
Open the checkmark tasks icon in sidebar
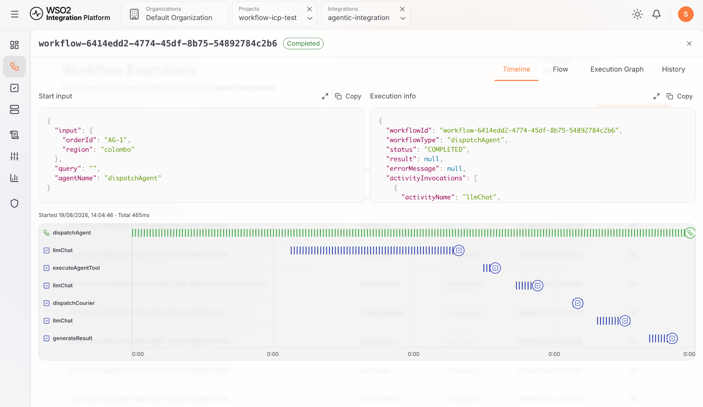coord(14,88)
